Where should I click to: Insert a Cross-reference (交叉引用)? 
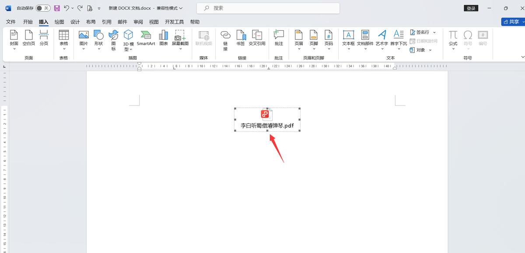click(257, 39)
